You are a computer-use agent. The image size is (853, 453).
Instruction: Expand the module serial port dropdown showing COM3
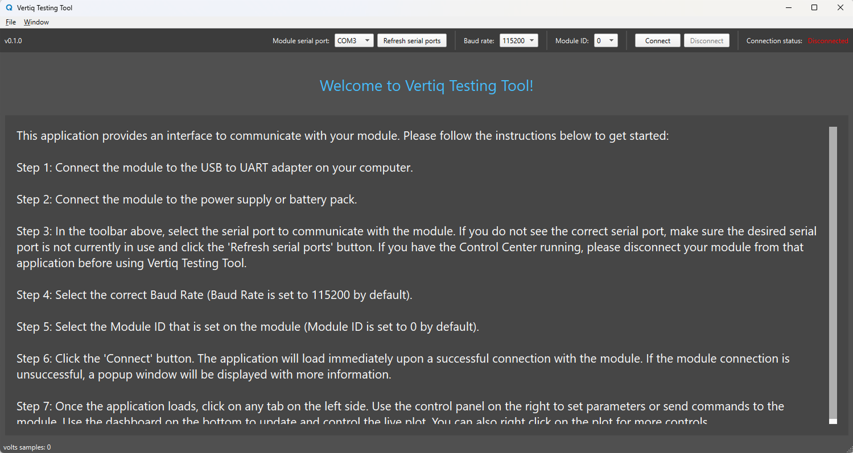[354, 40]
